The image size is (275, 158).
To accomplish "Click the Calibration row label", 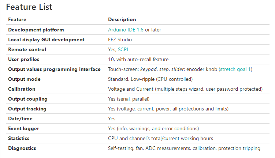I will point(22,89).
